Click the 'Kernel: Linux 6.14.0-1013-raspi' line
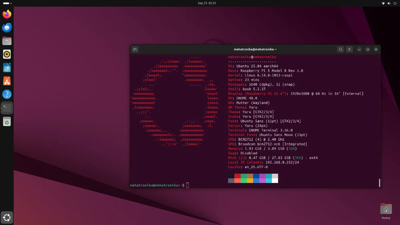Viewport: 400px width, 225px height. point(260,75)
